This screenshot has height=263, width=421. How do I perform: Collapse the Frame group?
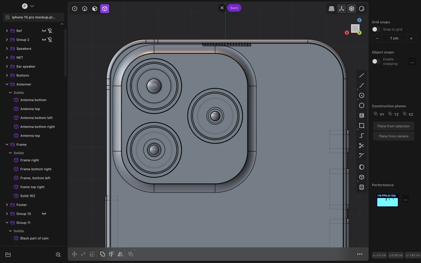pyautogui.click(x=7, y=144)
